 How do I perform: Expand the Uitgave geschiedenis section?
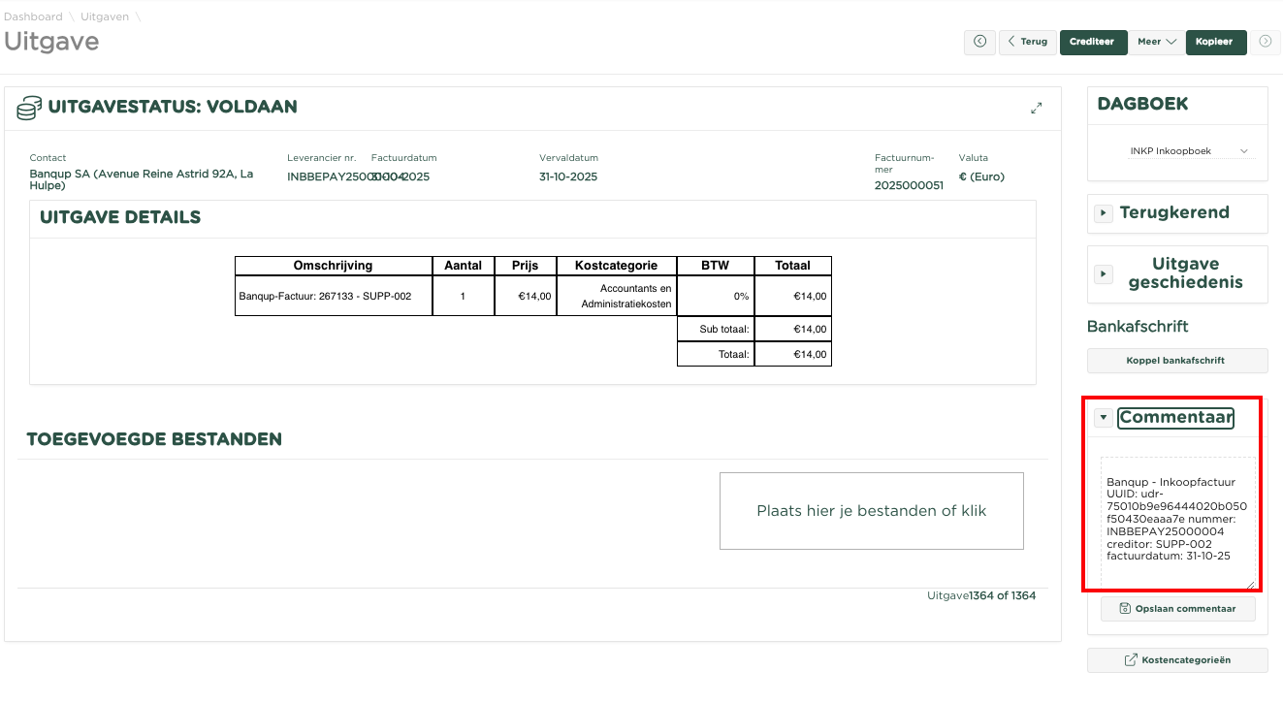[x=1104, y=274]
